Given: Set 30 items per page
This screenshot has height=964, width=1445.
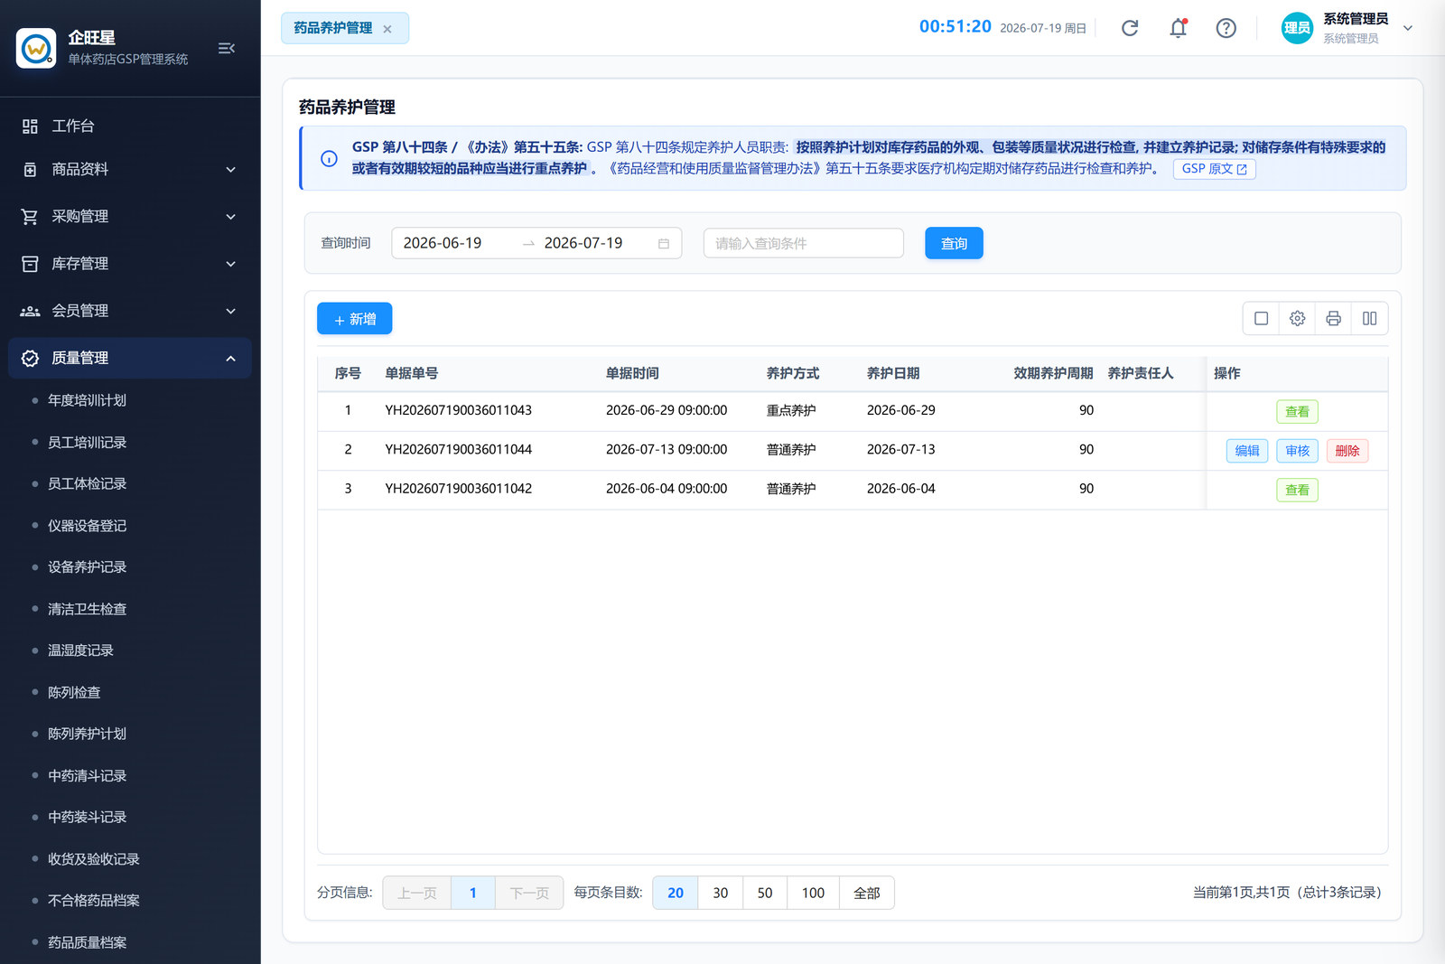Looking at the screenshot, I should click(x=721, y=893).
